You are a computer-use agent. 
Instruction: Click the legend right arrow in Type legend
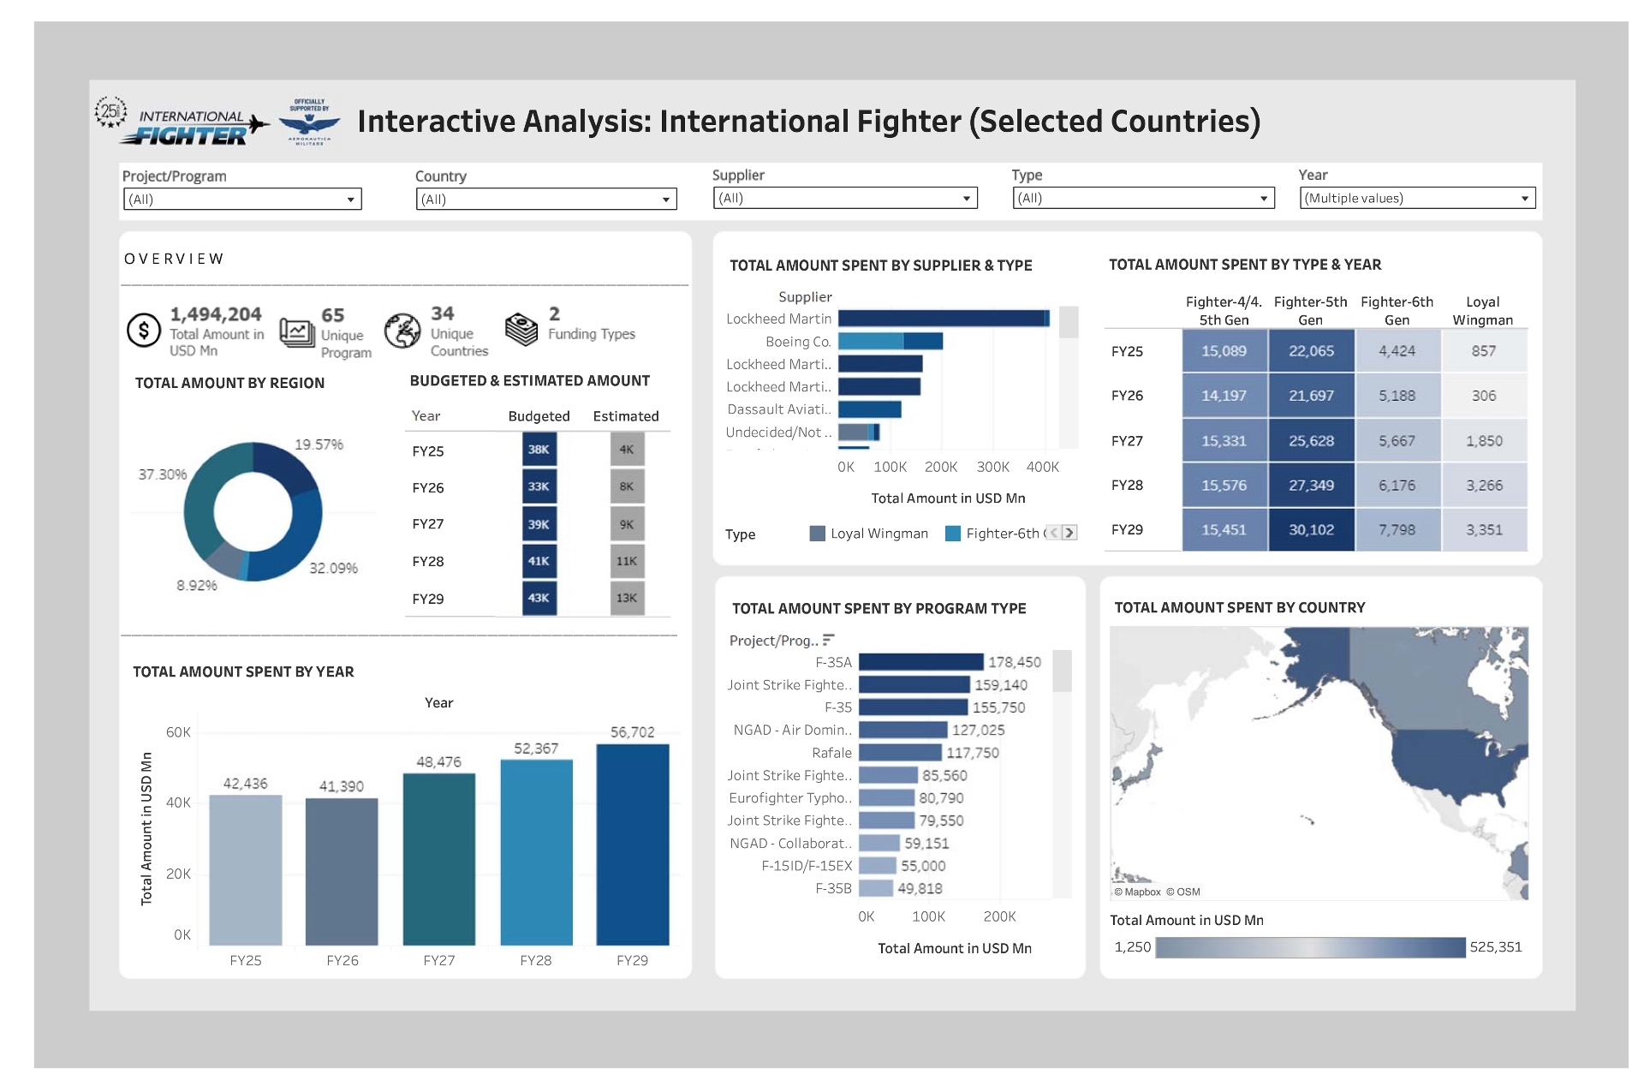[x=1069, y=533]
